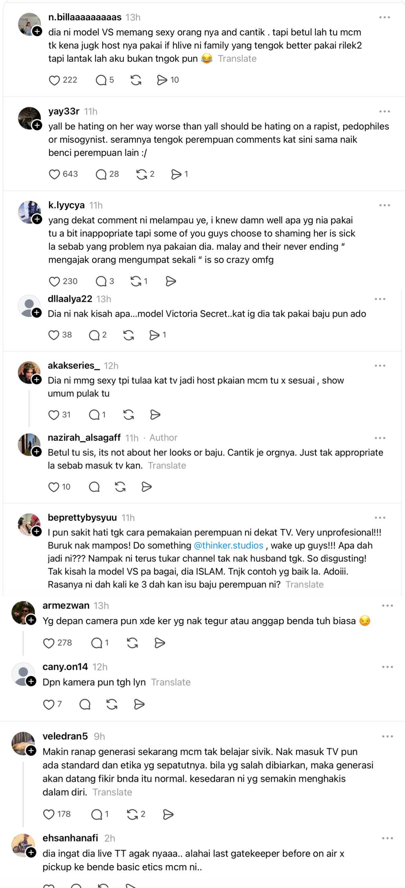The image size is (405, 888).
Task: Translate the beprettybysyuu comment
Action: click(x=304, y=584)
